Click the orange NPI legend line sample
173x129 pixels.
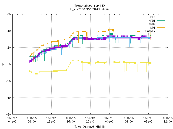coord(161,27)
